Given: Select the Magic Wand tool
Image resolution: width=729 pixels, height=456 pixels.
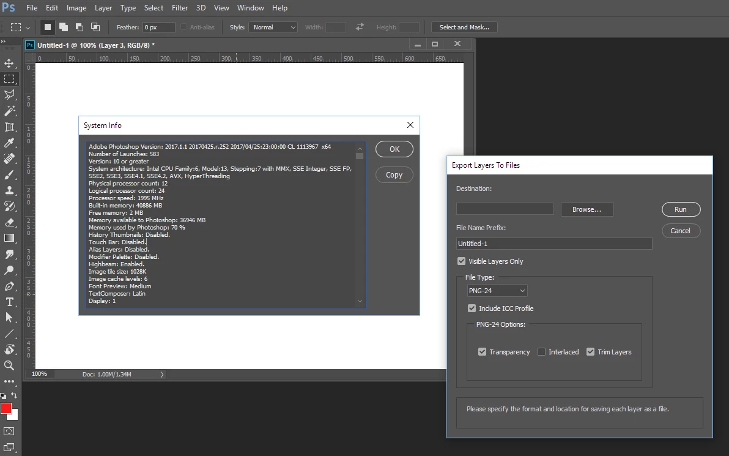Looking at the screenshot, I should pos(9,111).
